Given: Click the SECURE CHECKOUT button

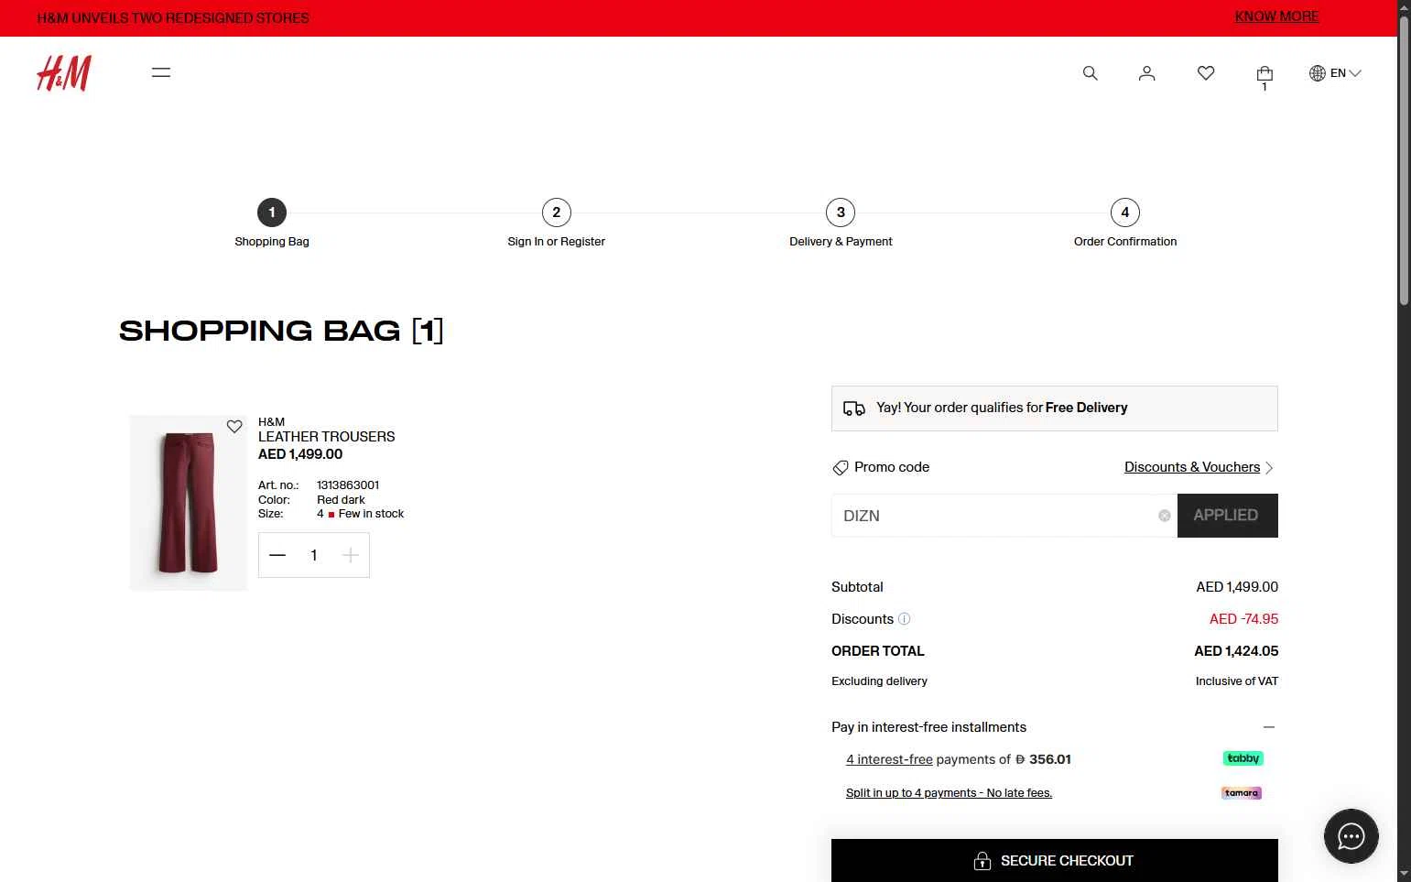Looking at the screenshot, I should point(1055,860).
